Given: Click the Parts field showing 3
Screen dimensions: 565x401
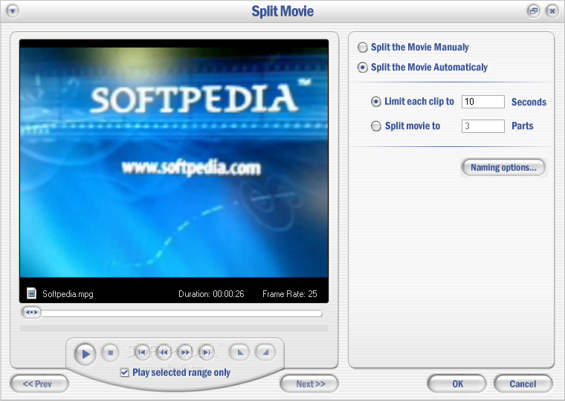Looking at the screenshot, I should point(482,126).
